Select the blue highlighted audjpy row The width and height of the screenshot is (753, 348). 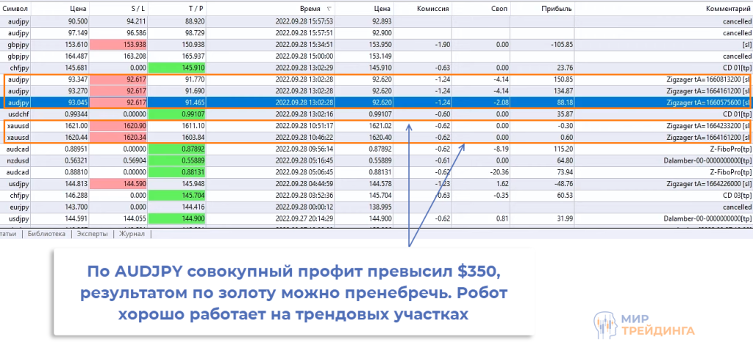point(18,102)
